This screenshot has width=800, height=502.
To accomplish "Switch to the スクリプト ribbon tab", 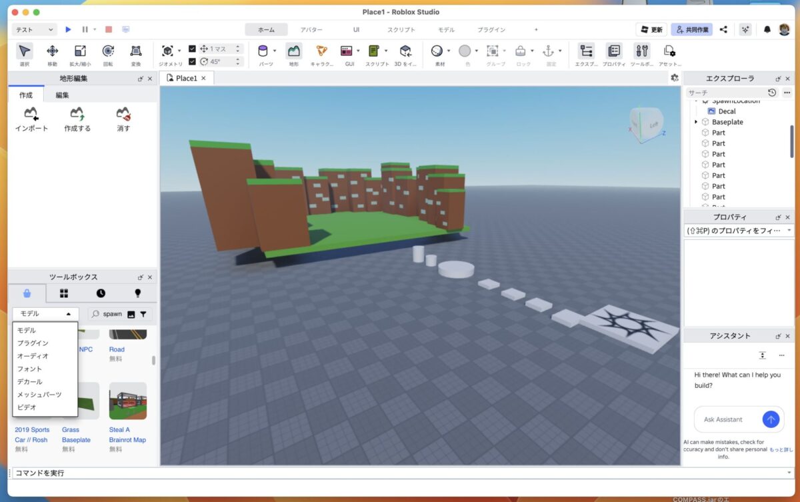I will (401, 29).
